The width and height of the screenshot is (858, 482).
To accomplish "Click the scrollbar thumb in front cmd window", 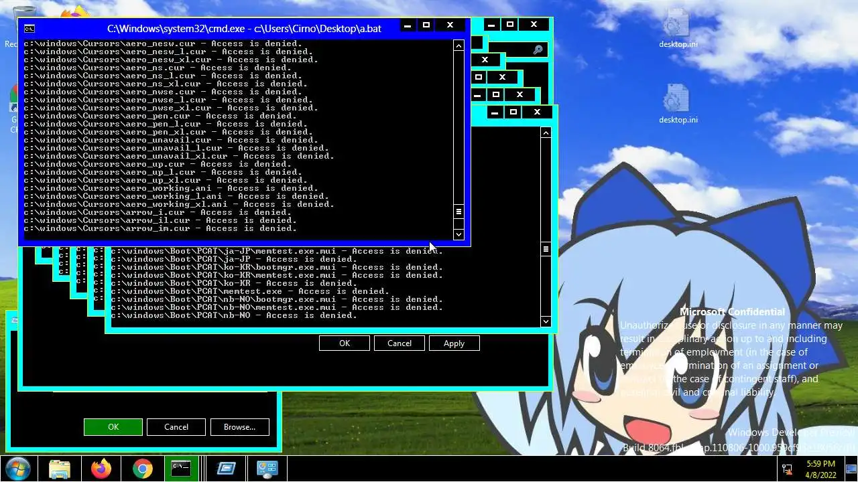I will click(x=458, y=212).
